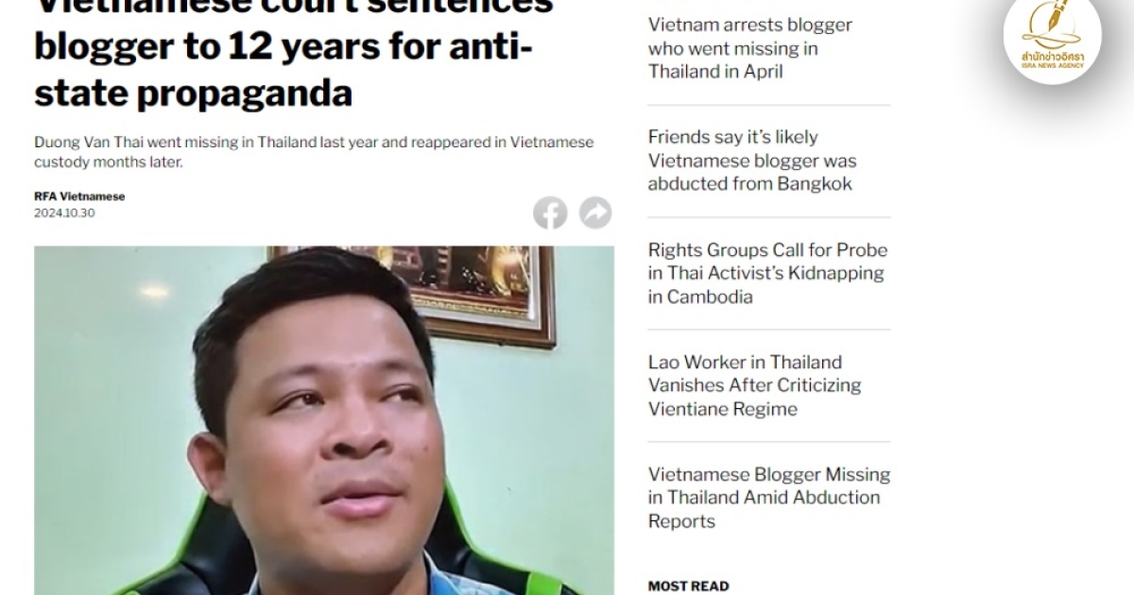The height and width of the screenshot is (595, 1134).
Task: Open 'Vietnamese Blogger Missing in Thailand' article
Action: pyautogui.click(x=769, y=498)
